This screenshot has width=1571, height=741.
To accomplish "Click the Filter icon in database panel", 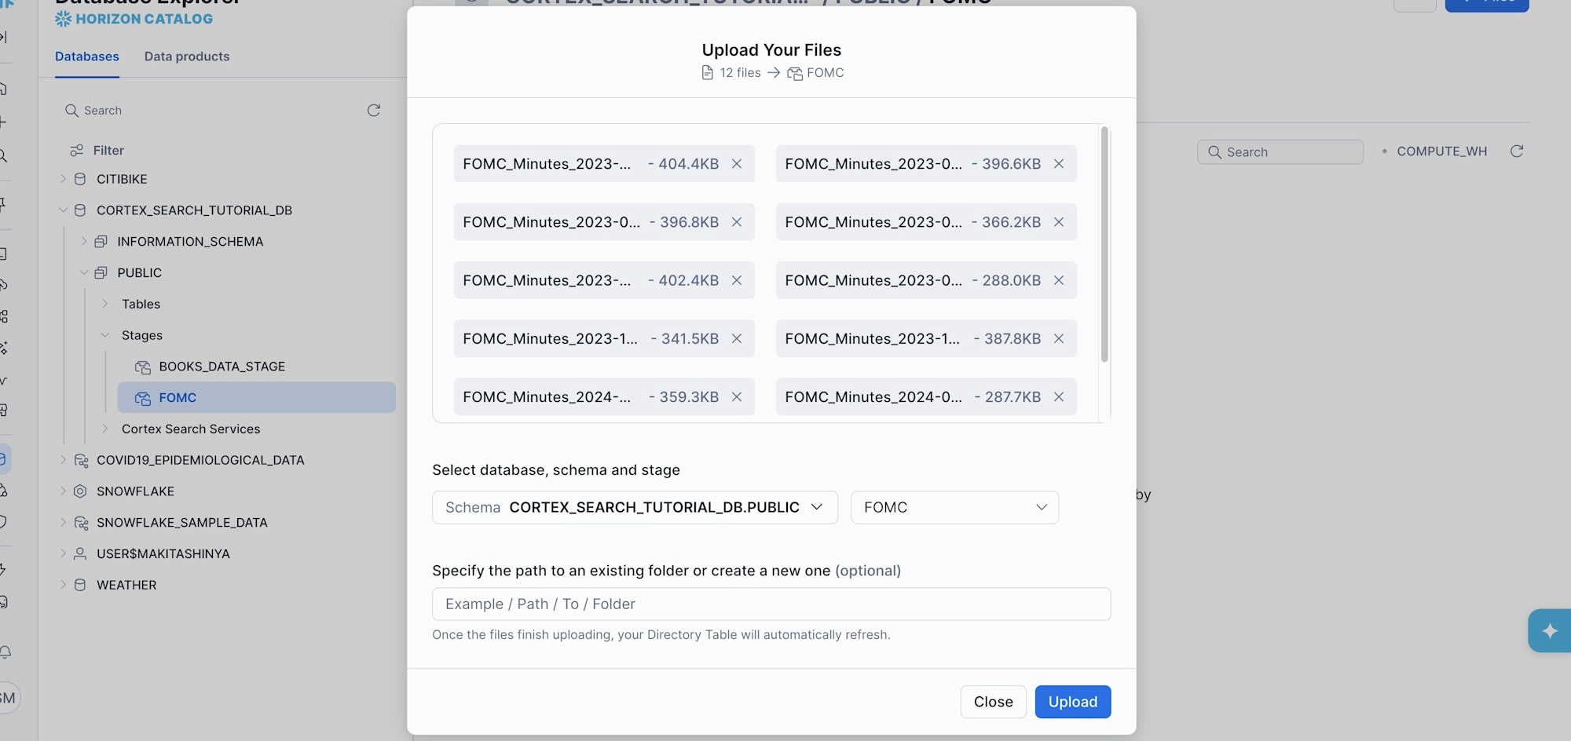I will click(77, 151).
